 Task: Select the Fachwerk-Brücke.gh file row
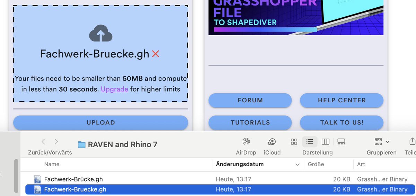[220, 179]
